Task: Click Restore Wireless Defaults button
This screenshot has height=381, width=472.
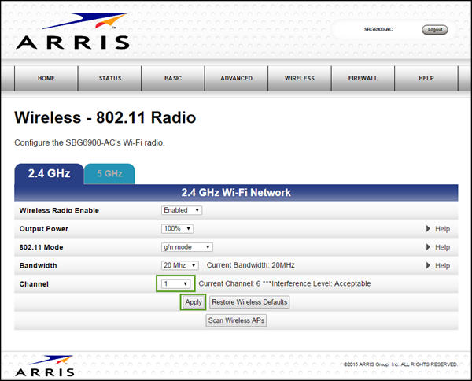Action: pyautogui.click(x=249, y=302)
